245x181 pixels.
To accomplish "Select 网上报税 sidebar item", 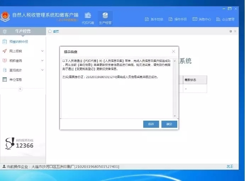I will (16, 51).
